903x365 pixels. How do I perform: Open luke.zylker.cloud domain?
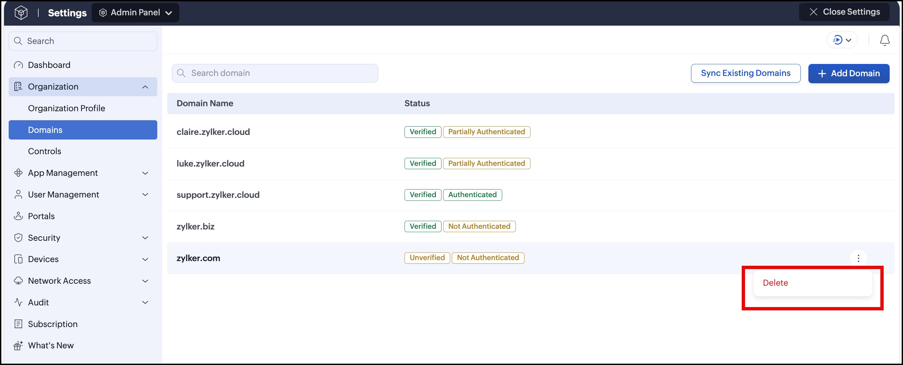[x=210, y=164]
